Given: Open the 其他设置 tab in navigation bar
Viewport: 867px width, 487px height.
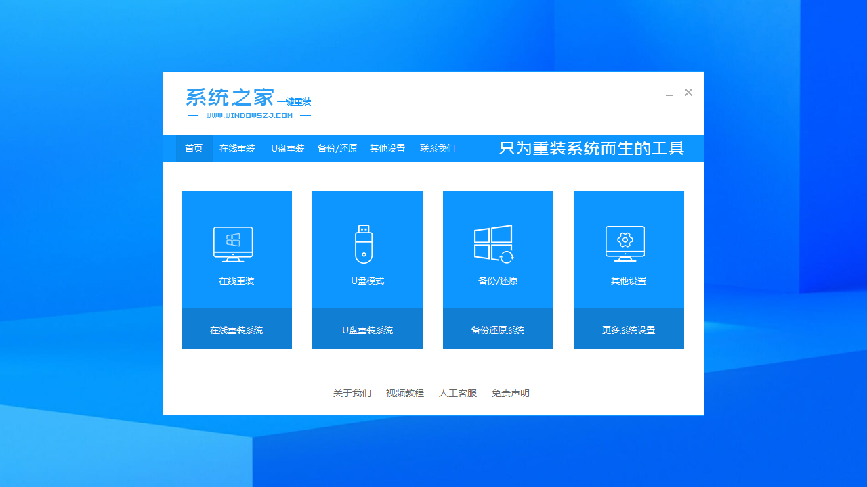Looking at the screenshot, I should 387,148.
